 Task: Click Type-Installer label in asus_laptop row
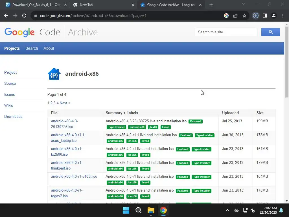(x=205, y=135)
